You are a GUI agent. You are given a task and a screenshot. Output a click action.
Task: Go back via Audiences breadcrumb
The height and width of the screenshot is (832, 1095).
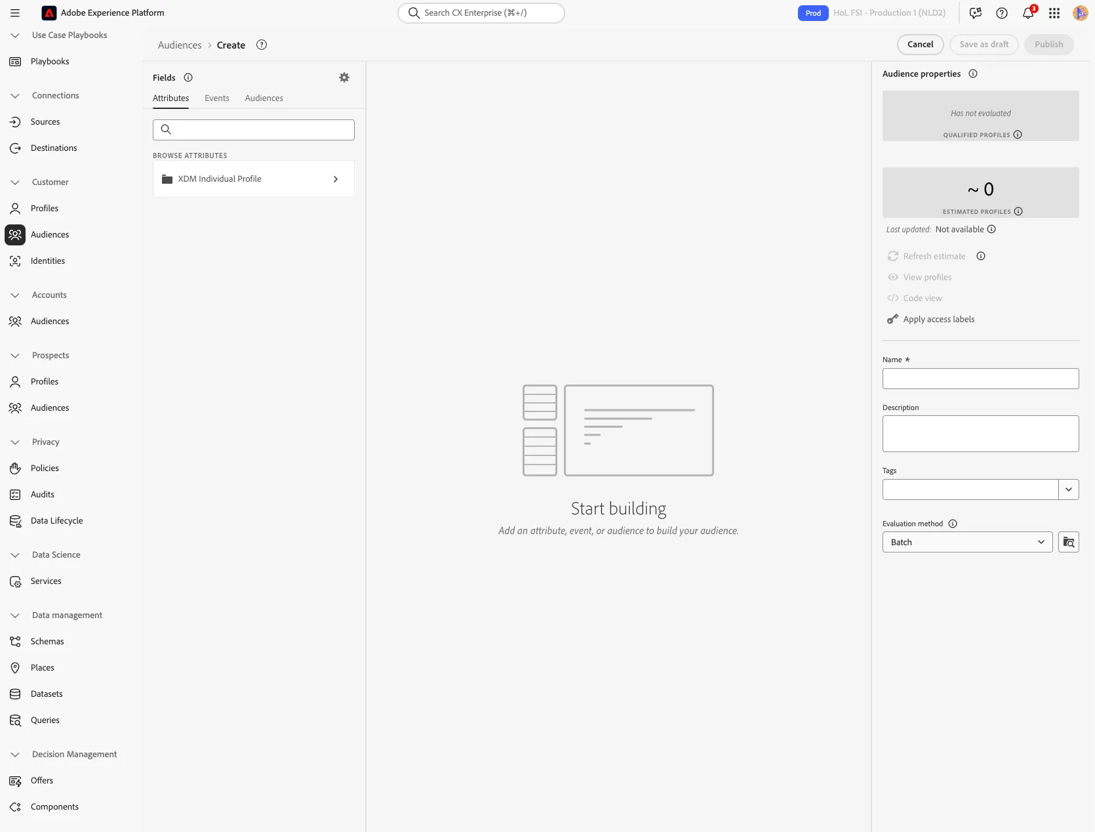coord(180,45)
